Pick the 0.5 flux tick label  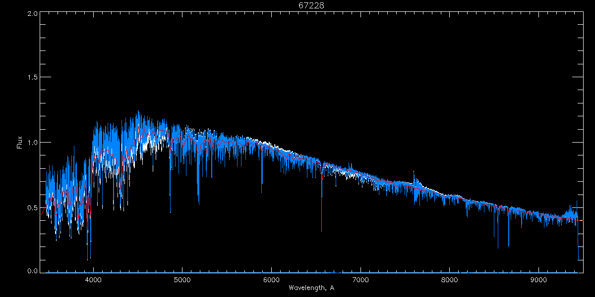[x=32, y=207]
